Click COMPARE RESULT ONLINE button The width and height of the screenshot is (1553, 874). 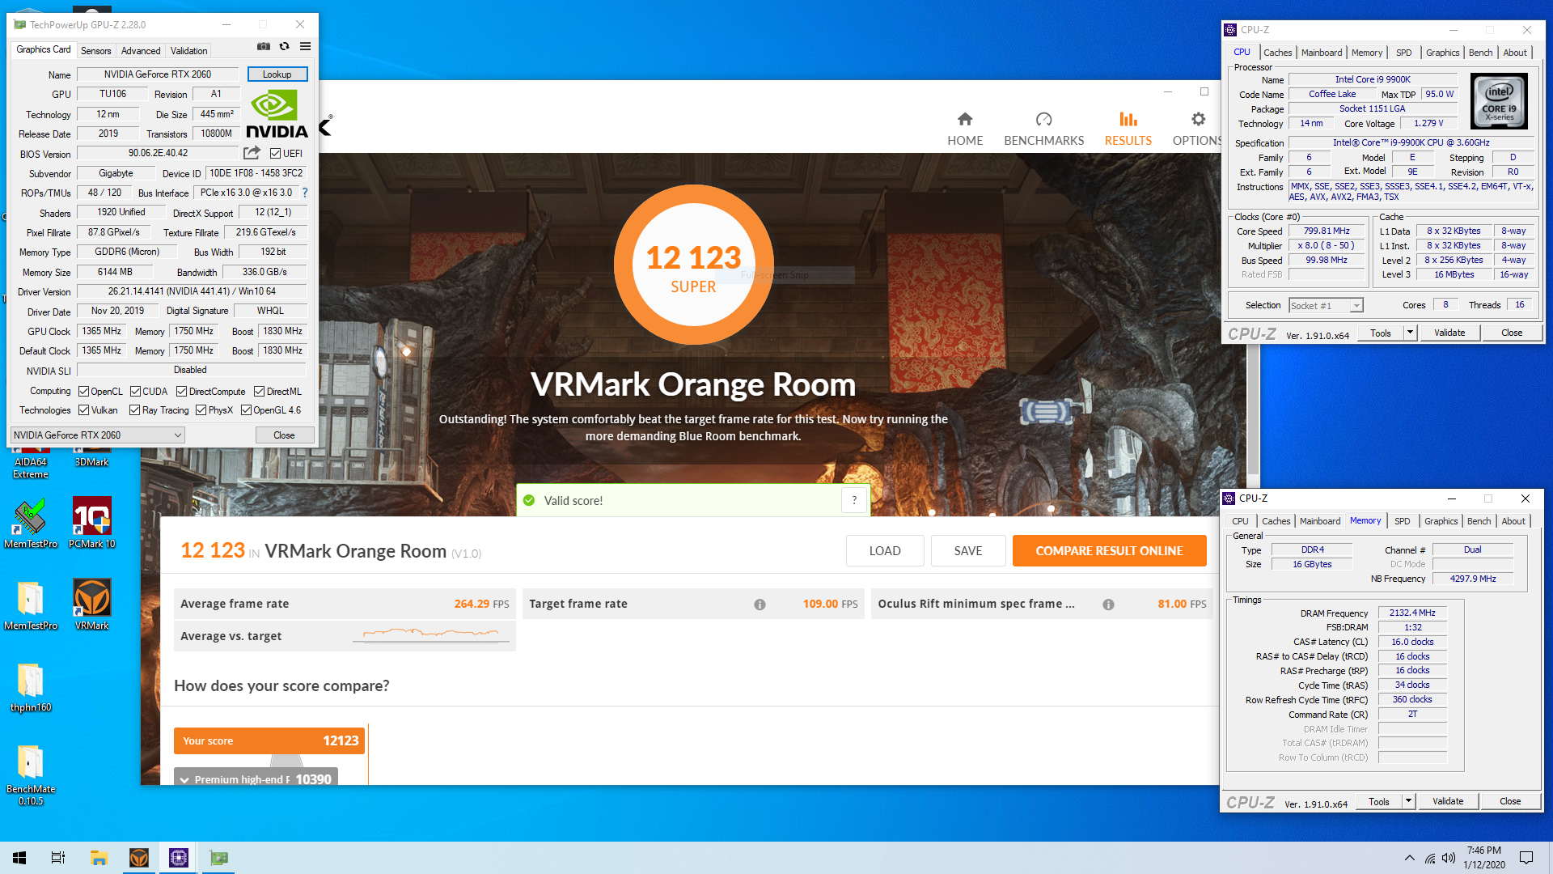click(1109, 551)
